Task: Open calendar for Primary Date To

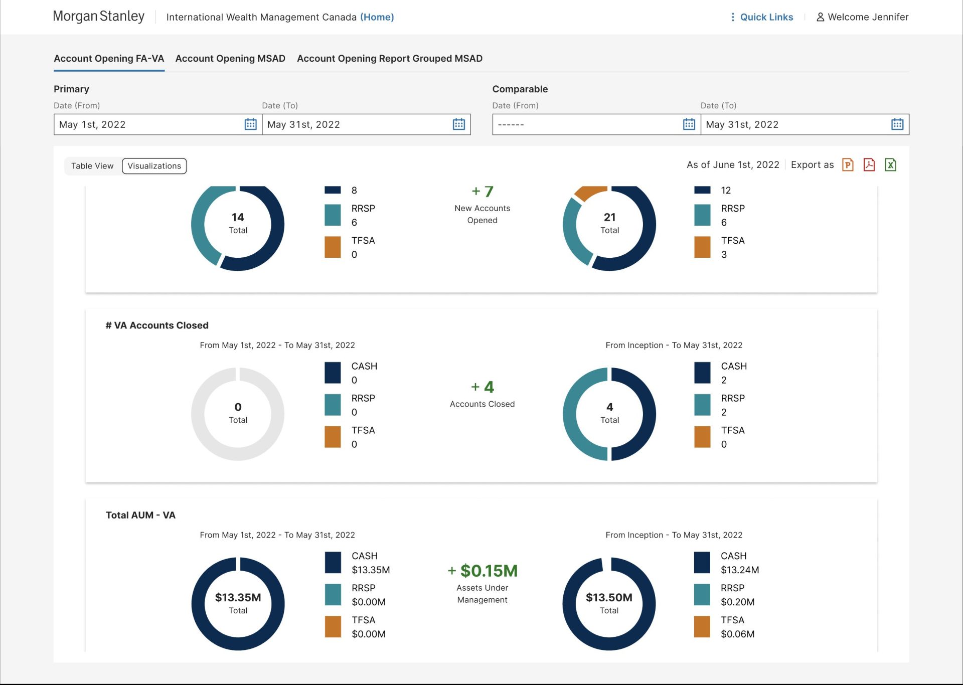Action: point(458,124)
